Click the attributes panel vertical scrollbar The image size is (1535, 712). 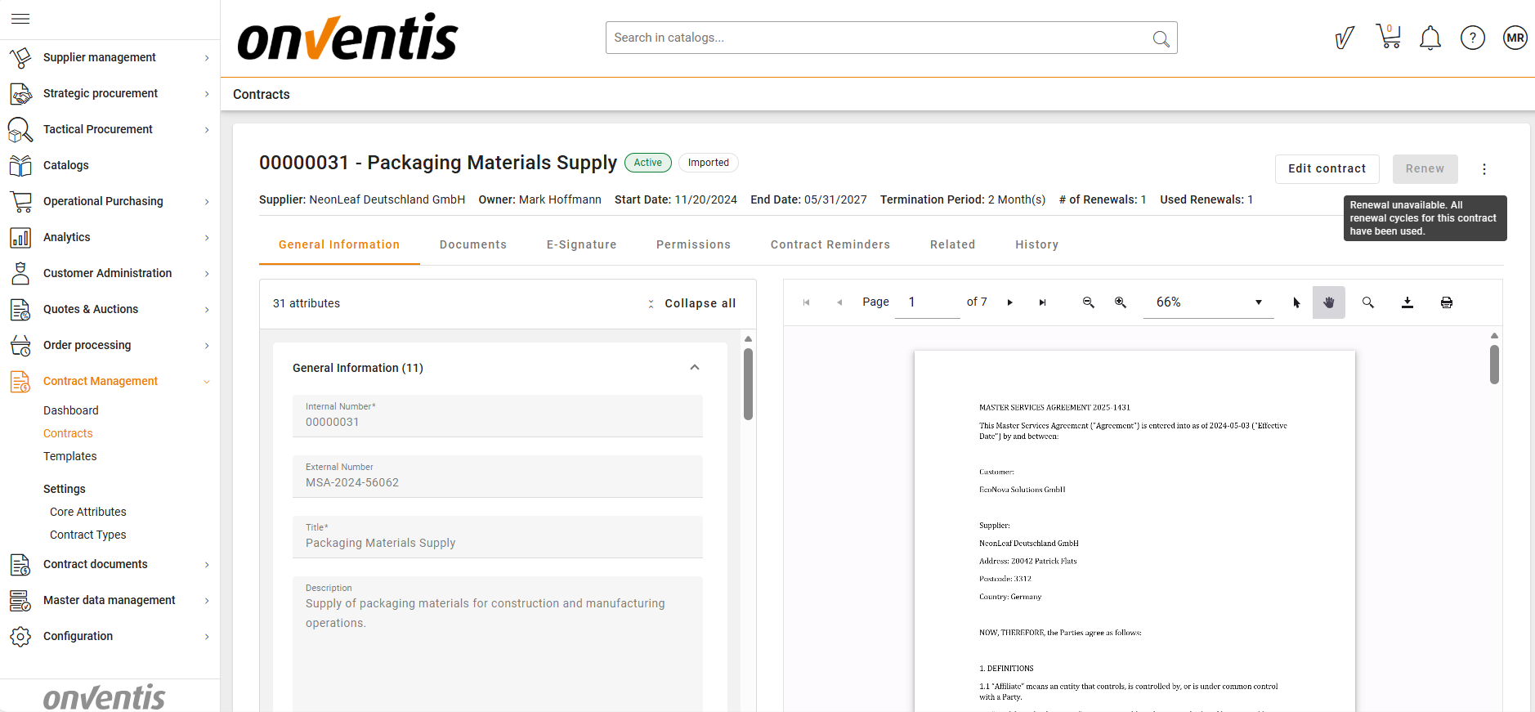(748, 384)
